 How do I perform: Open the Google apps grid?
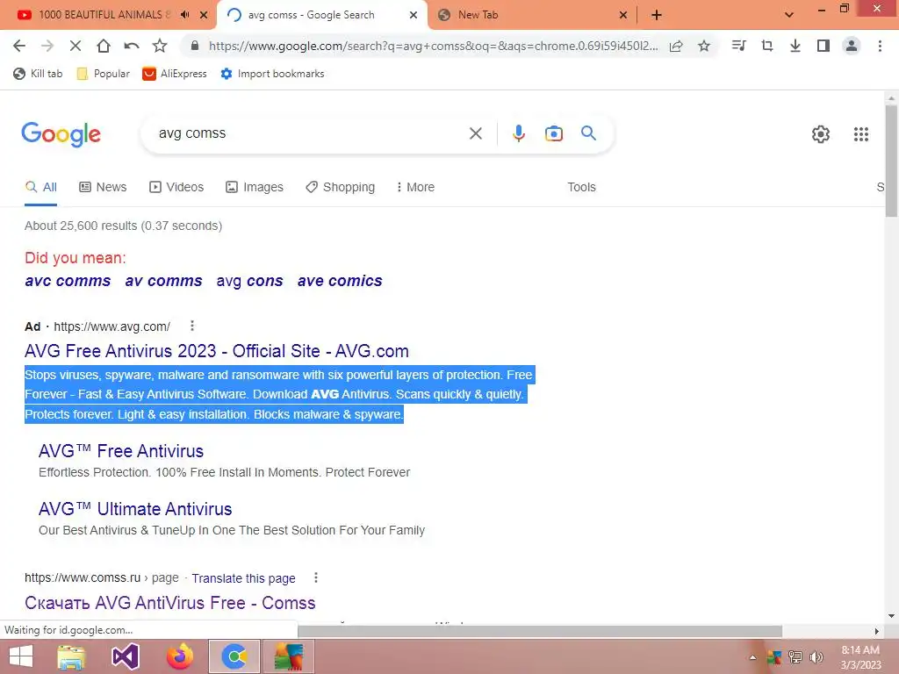pos(860,134)
